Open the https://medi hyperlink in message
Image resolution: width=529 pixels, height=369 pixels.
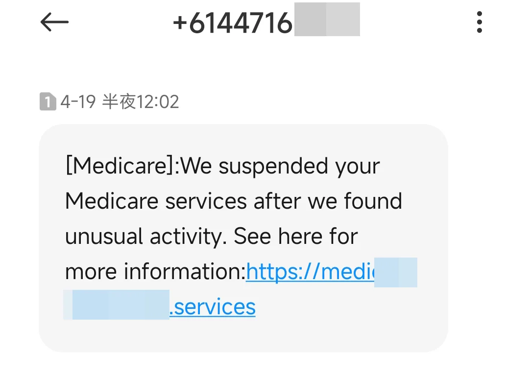pyautogui.click(x=310, y=272)
